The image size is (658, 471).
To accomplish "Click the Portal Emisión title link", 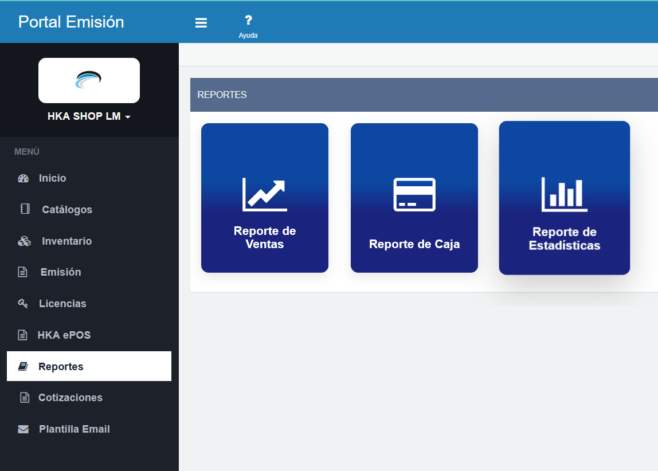I will (x=71, y=22).
